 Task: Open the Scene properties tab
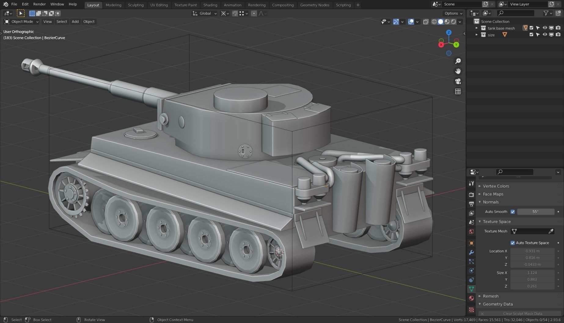471,222
